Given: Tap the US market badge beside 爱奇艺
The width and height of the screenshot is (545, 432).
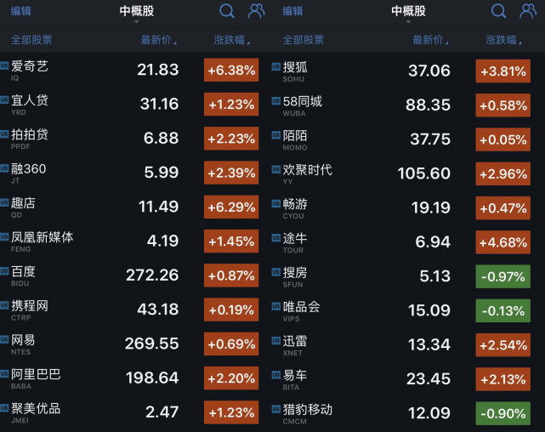Looking at the screenshot, I should [4, 65].
